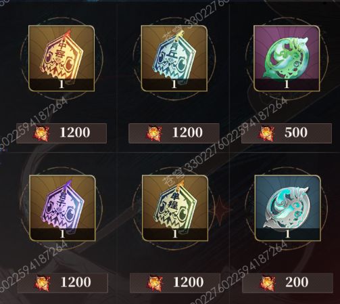Click the 1200 price button below 中容 tag
340x304 pixels.
(x=62, y=133)
